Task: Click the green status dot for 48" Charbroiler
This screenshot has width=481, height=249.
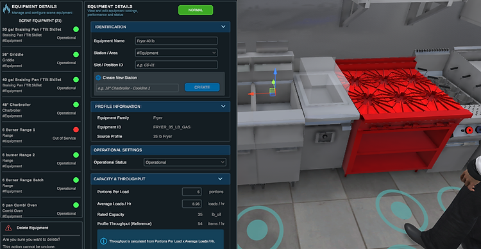Action: pos(76,105)
